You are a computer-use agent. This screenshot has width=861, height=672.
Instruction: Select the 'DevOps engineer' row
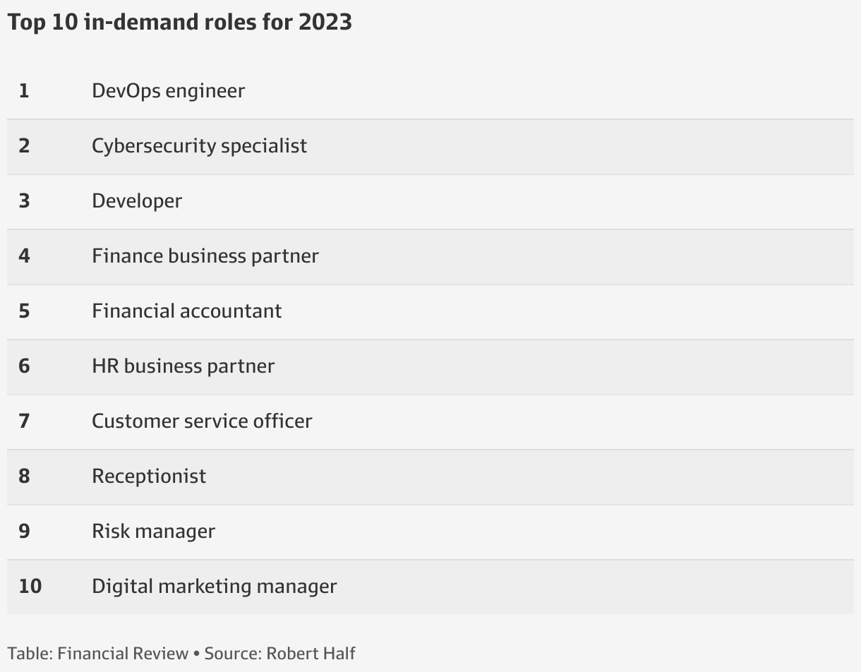430,92
